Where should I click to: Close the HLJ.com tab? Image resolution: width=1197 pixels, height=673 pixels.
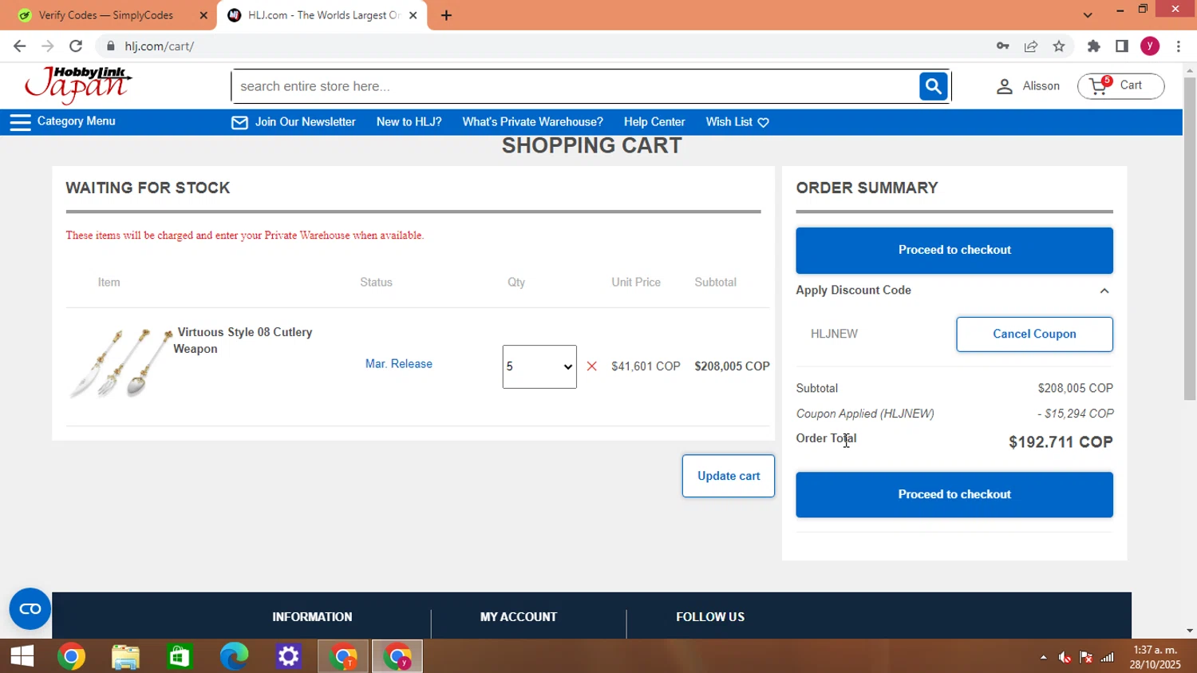(x=413, y=15)
